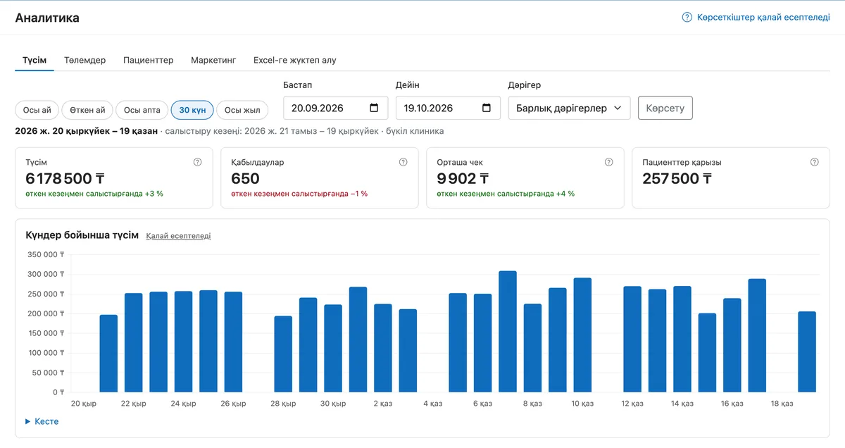The image size is (845, 448).
Task: Click the 20 қыр label on the chart axis
Action: click(x=84, y=404)
